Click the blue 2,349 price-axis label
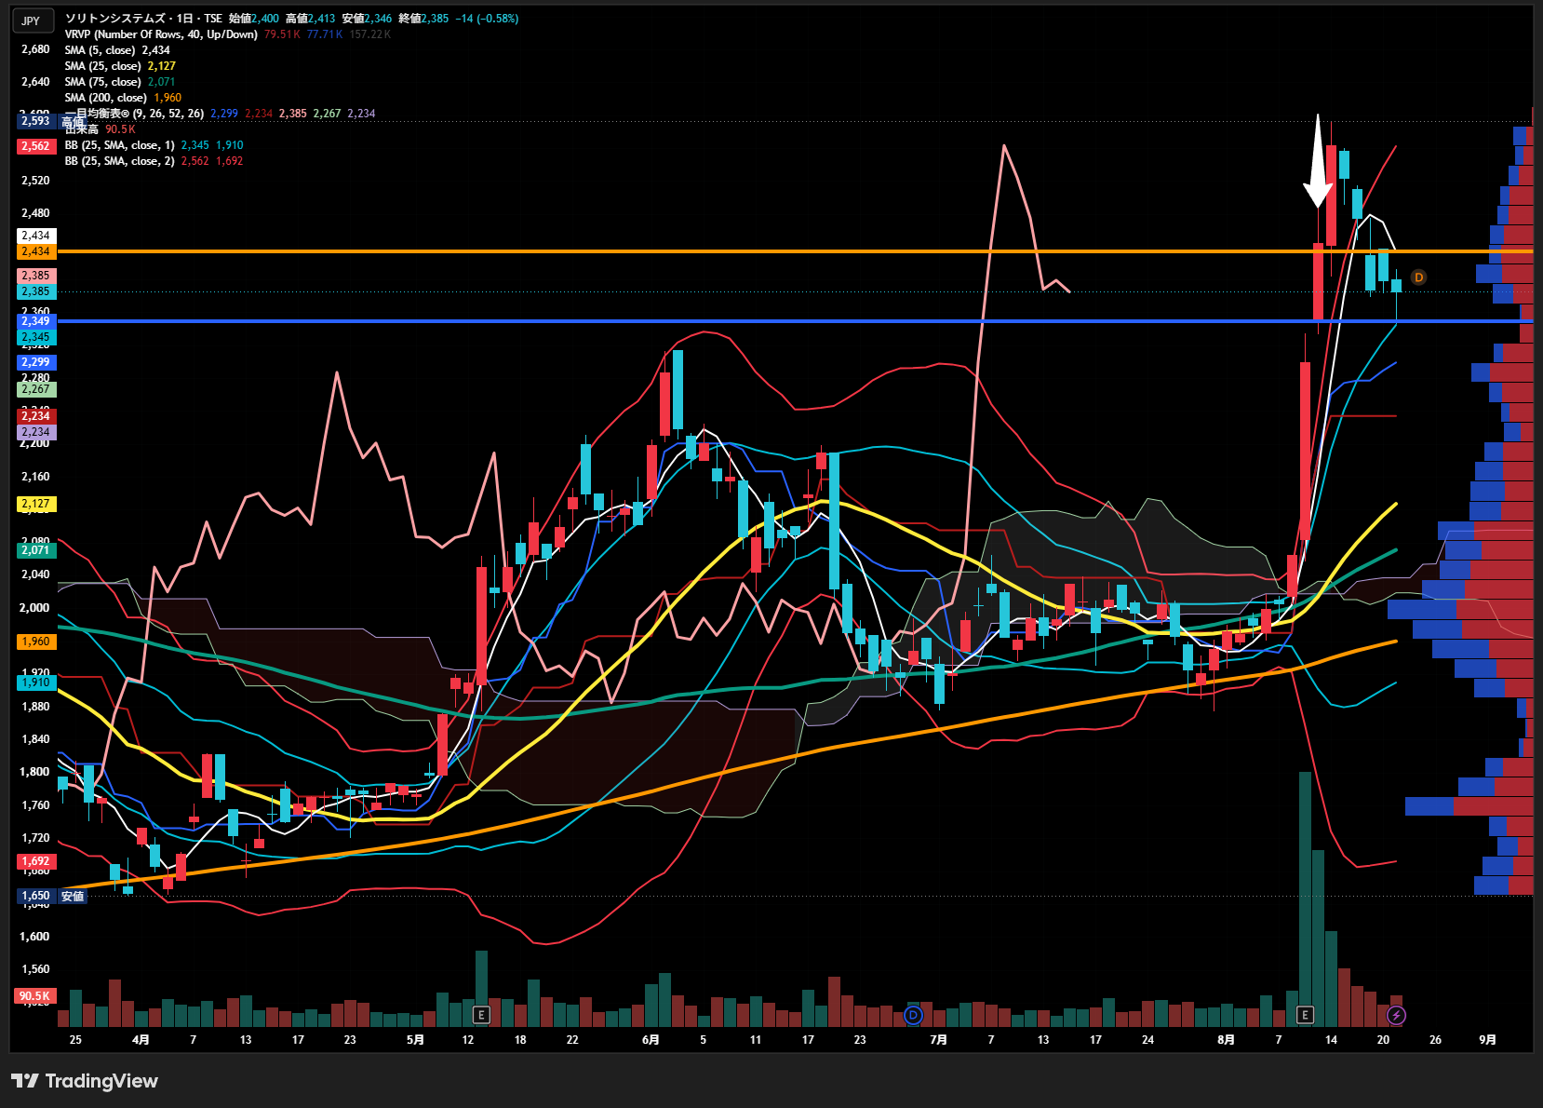 coord(35,321)
